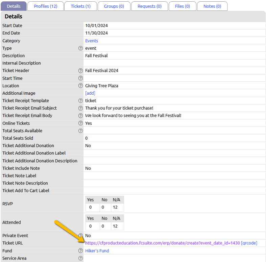Click the Details section heading
Image resolution: width=266 pixels, height=262 pixels.
14,16
